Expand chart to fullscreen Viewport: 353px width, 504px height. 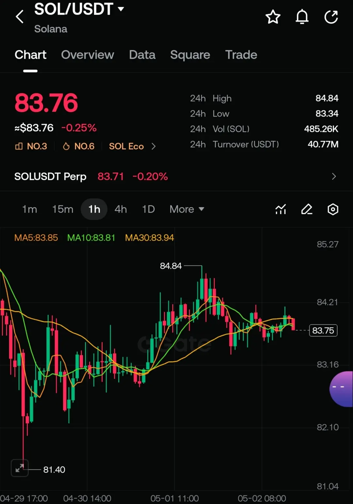20,468
